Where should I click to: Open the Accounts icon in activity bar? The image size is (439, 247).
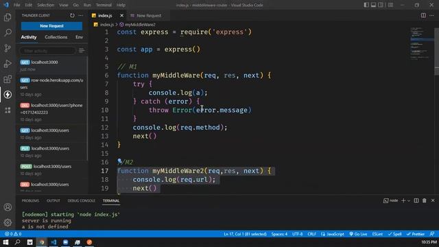tap(8, 207)
